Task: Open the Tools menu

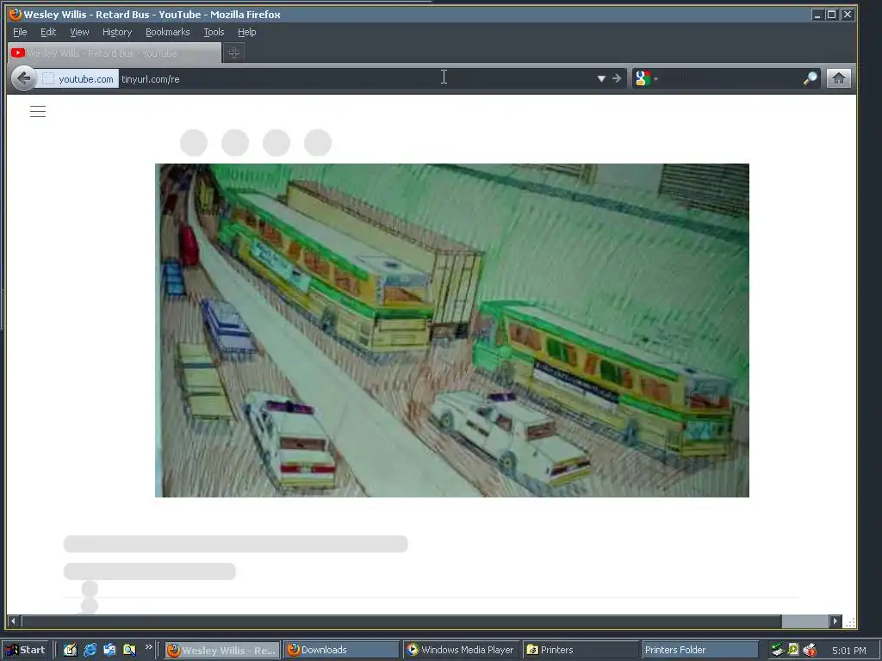Action: pyautogui.click(x=214, y=32)
